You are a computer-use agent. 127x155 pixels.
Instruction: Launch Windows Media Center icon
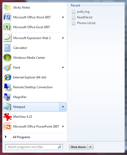click(x=7, y=58)
